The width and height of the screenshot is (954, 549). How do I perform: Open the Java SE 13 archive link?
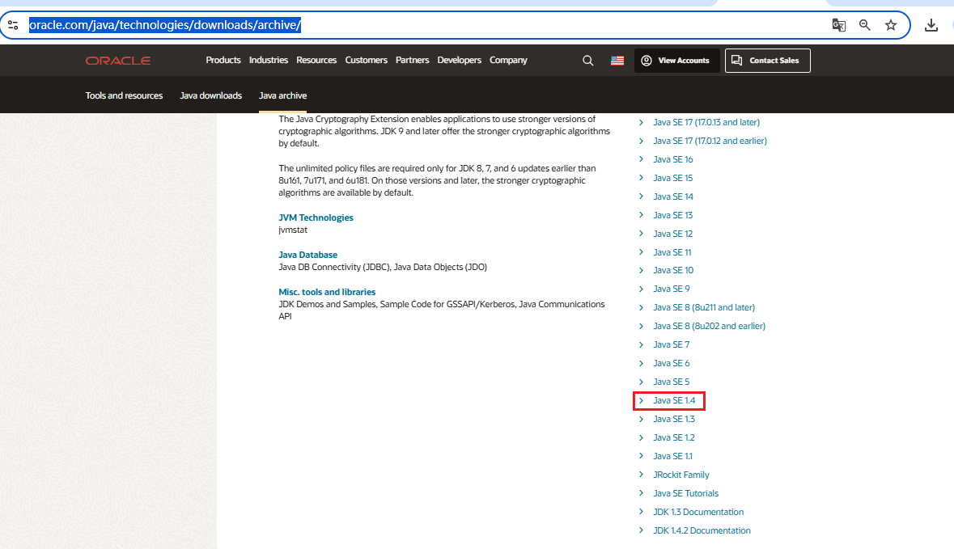pyautogui.click(x=673, y=215)
